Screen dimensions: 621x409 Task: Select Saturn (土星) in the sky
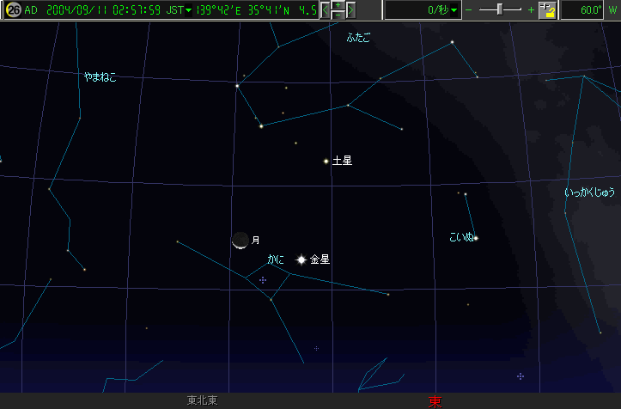pyautogui.click(x=326, y=161)
